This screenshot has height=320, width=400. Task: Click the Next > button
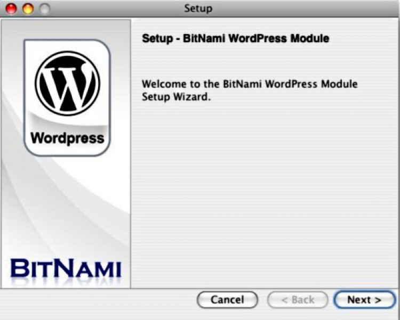pos(364,300)
